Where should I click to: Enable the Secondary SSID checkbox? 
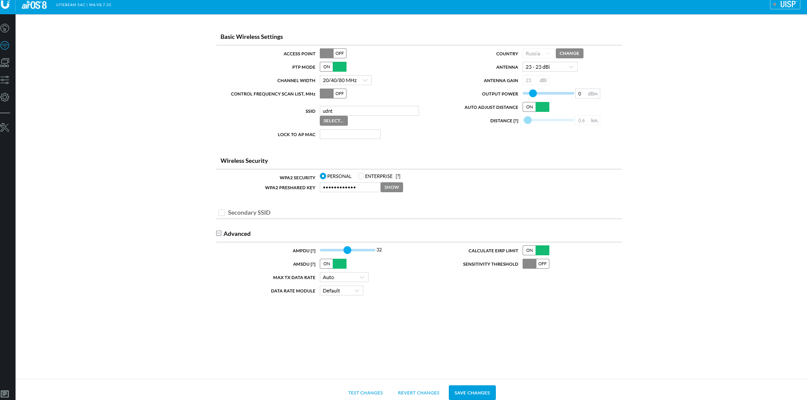coord(222,213)
